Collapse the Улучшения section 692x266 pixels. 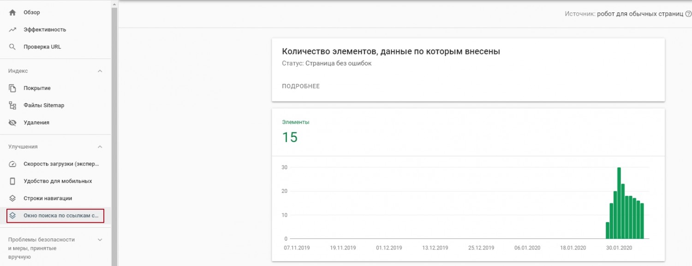100,147
